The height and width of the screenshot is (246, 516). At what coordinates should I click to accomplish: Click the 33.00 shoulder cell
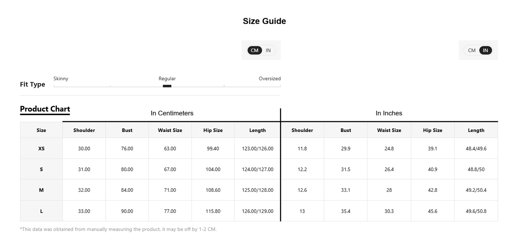point(84,211)
